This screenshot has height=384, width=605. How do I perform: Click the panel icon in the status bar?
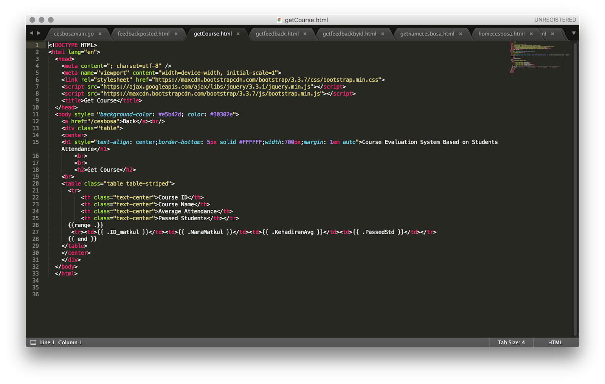pos(33,342)
